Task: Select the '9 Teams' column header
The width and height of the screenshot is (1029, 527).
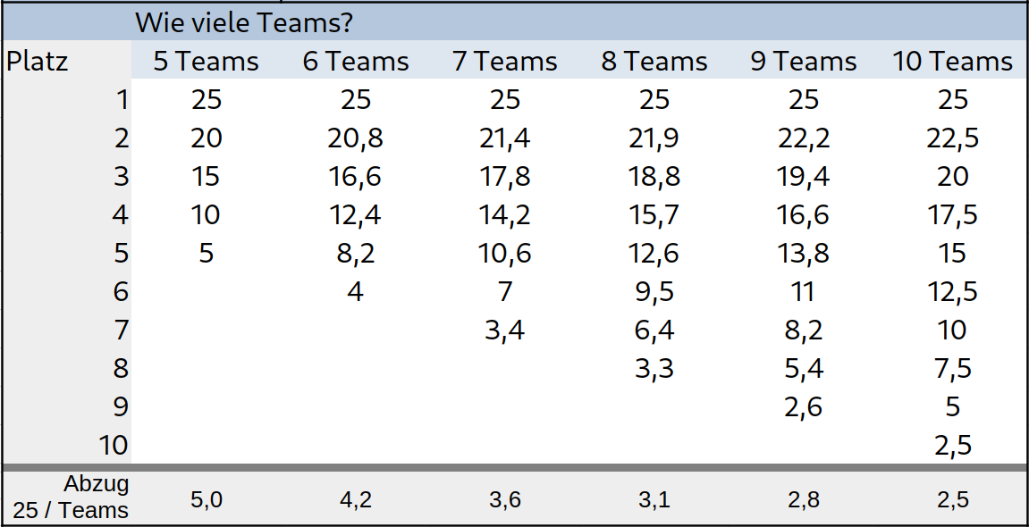Action: (x=803, y=61)
